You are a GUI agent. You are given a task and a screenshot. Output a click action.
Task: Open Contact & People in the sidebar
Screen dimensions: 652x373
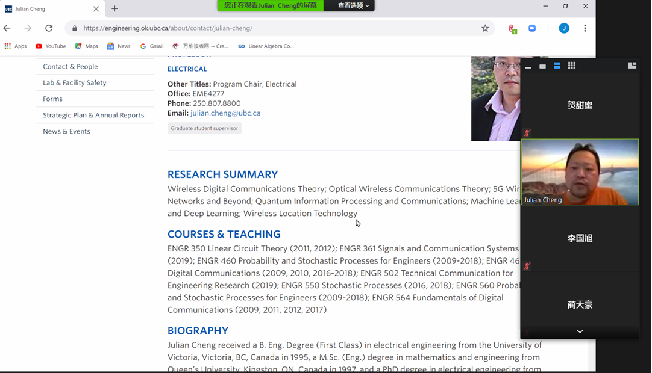click(70, 67)
